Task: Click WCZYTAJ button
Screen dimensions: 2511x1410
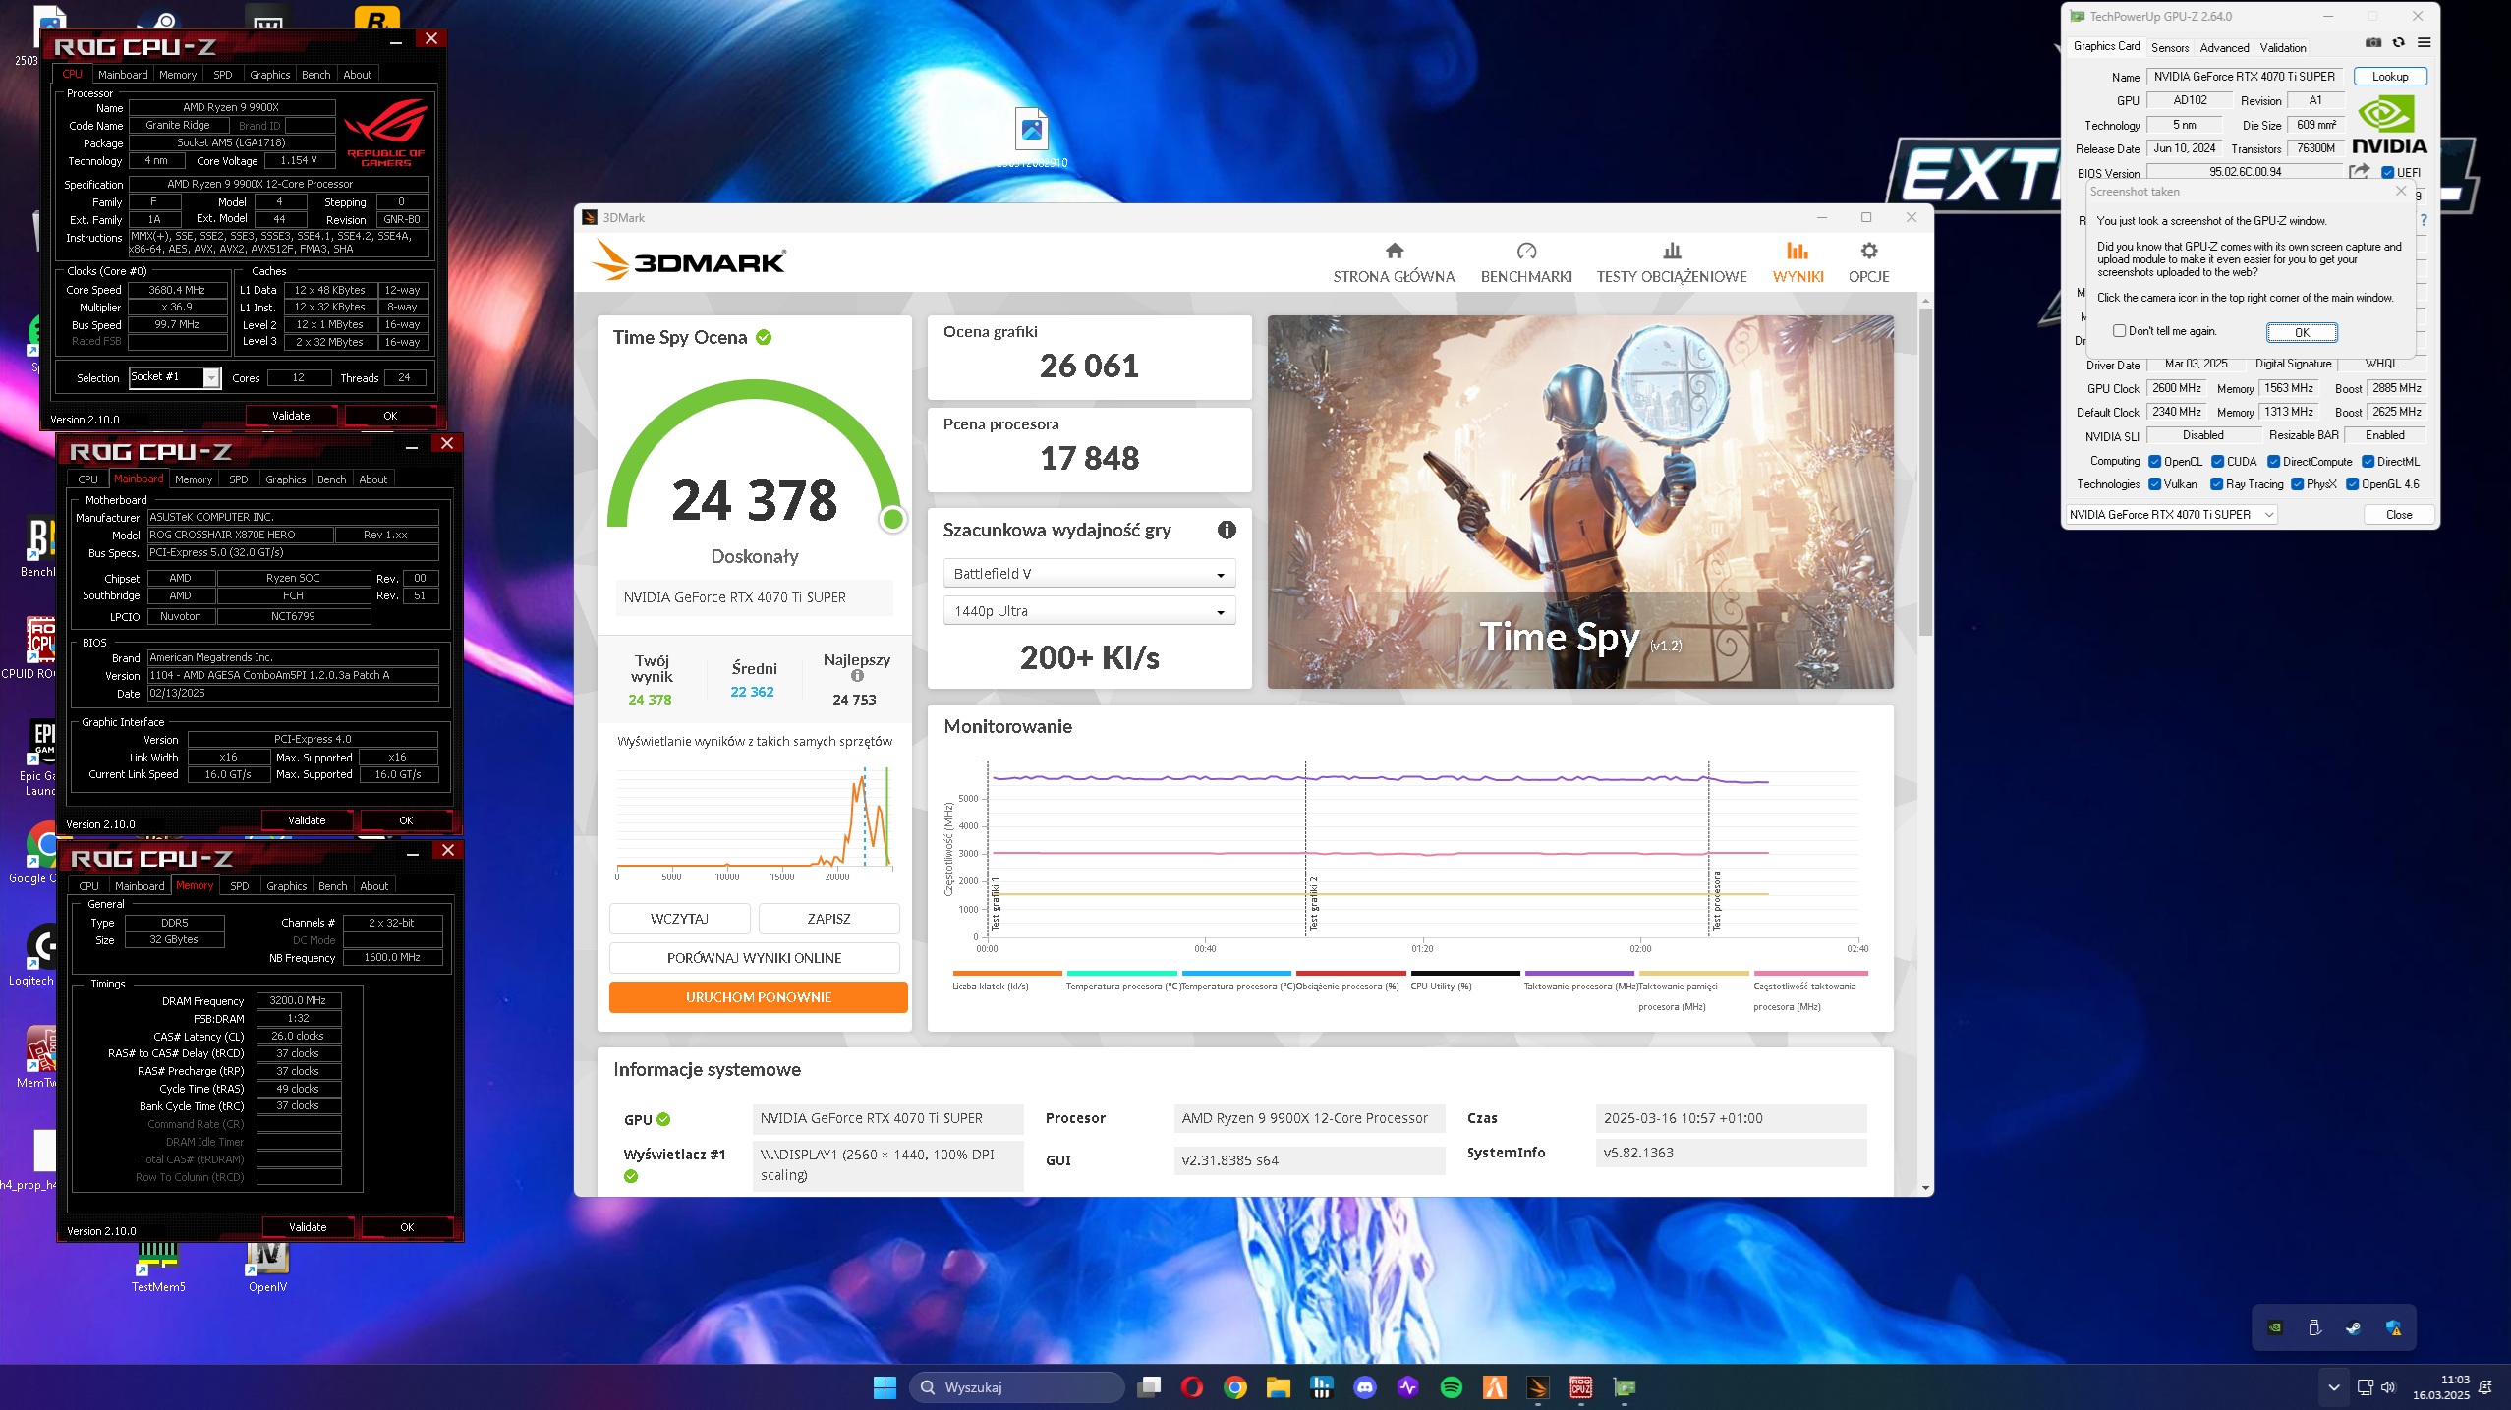Action: point(679,919)
